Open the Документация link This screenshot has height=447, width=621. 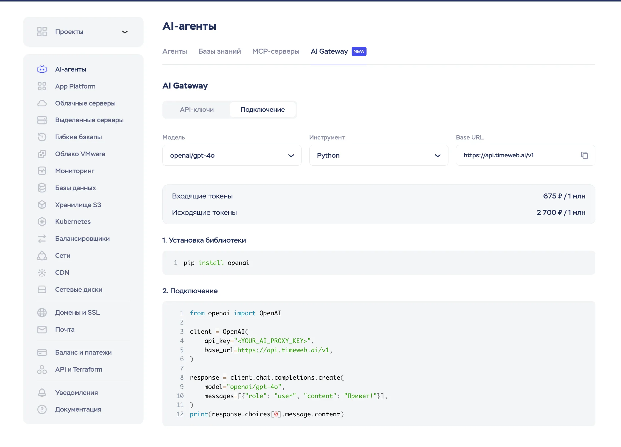(x=78, y=409)
